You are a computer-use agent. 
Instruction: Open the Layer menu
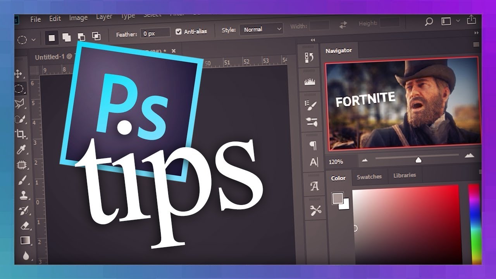(x=104, y=17)
